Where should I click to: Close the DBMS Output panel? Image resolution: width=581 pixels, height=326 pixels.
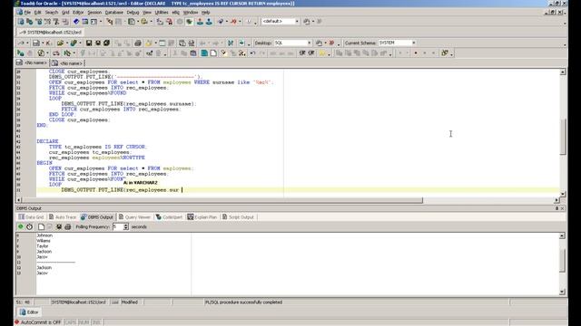pyautogui.click(x=562, y=208)
